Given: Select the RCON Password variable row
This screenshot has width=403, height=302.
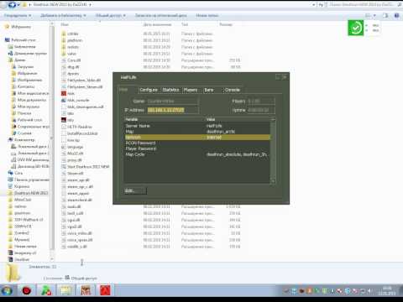Looking at the screenshot, I should coord(197,143).
